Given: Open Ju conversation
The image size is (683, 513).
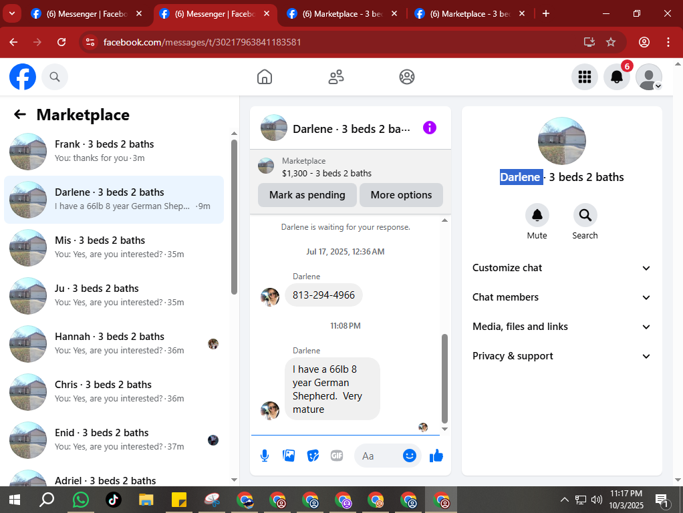Looking at the screenshot, I should 114,296.
